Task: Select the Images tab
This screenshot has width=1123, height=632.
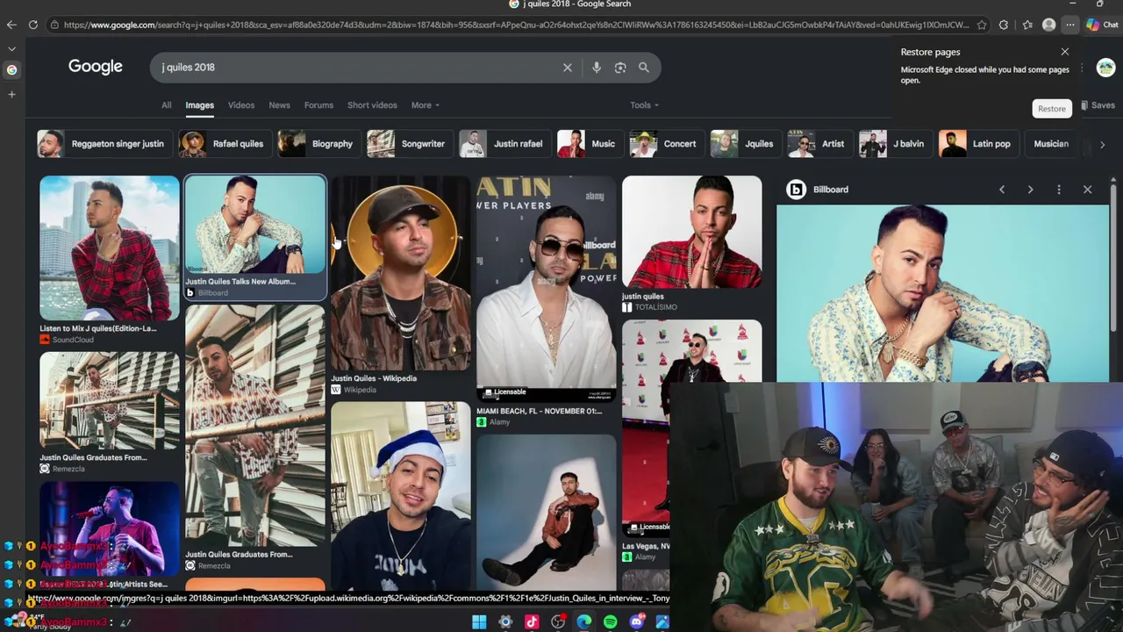Action: click(x=199, y=105)
